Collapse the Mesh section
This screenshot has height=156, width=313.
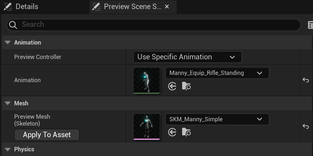8,103
